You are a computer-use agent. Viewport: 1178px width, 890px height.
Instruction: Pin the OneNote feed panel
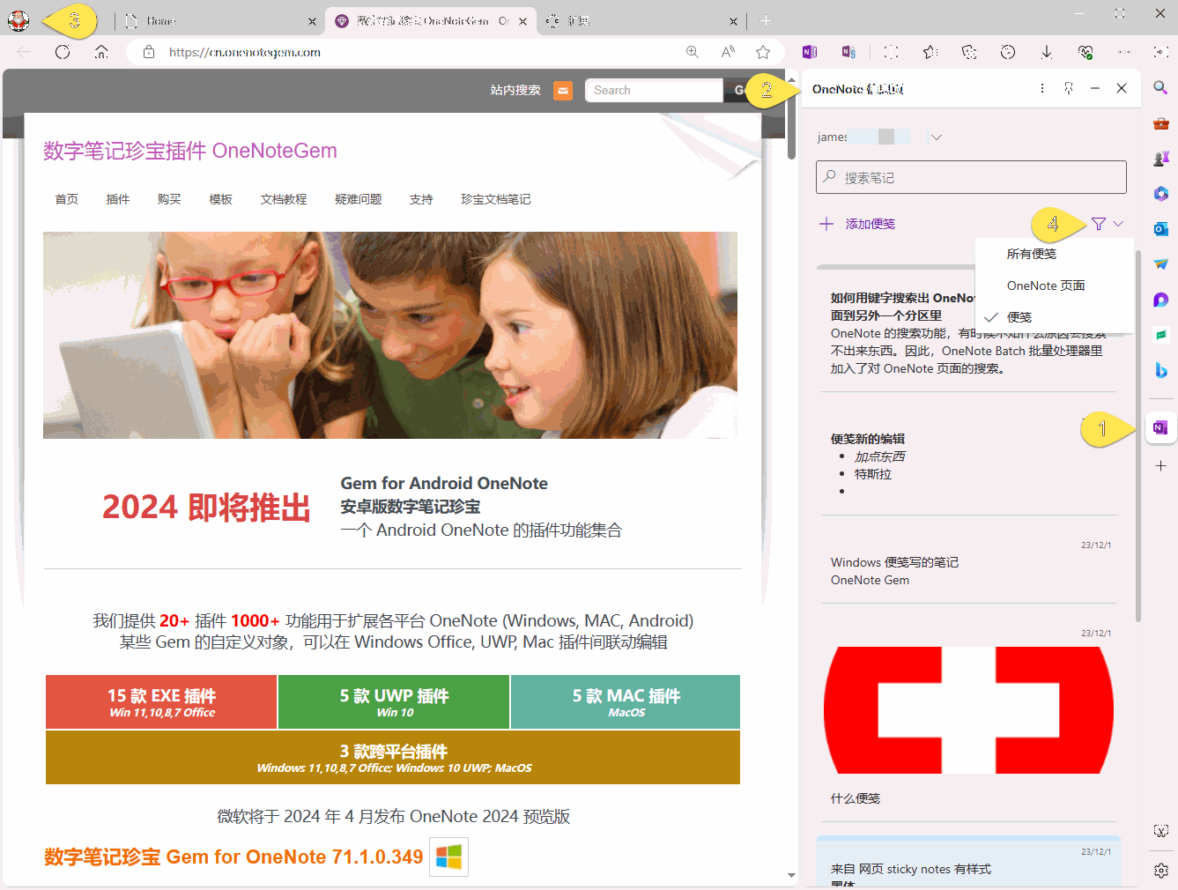[x=1068, y=88]
